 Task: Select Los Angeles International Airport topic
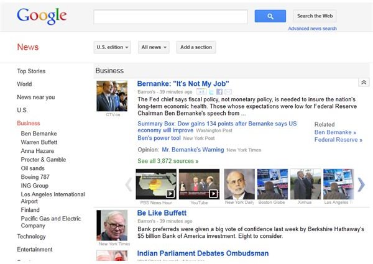coord(53,198)
